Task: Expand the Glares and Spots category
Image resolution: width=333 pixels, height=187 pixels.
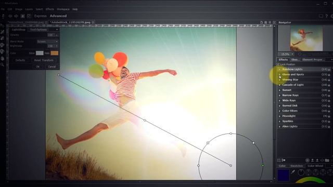Action: pyautogui.click(x=279, y=75)
